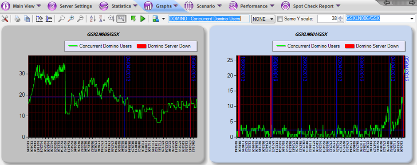Sort graphs descending Z to A

coord(102,19)
